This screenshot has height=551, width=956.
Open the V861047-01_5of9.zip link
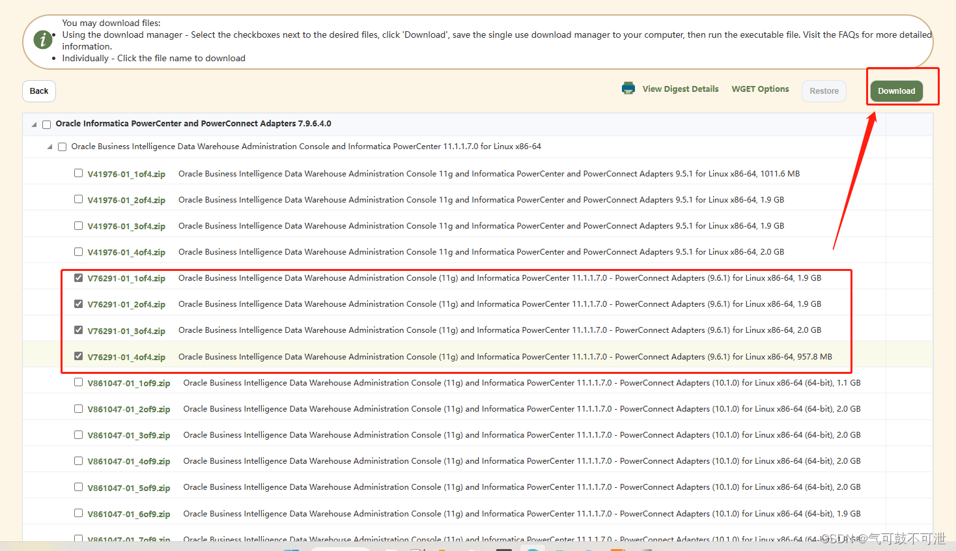(x=129, y=488)
